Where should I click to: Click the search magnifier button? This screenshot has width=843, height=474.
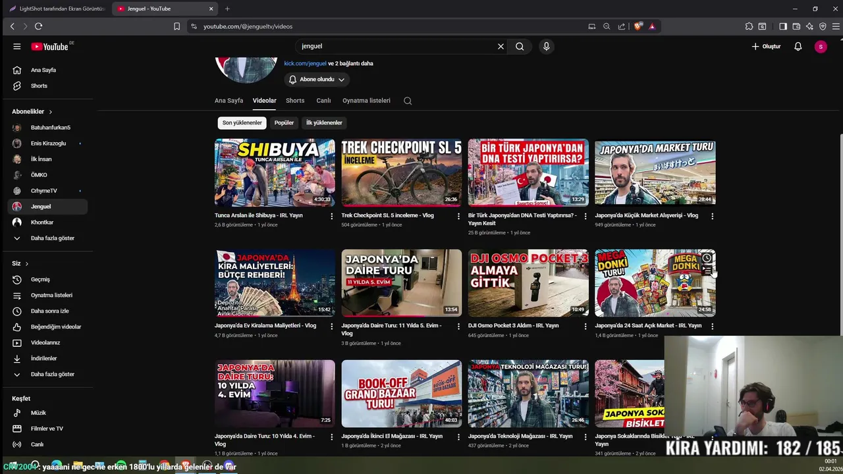(x=520, y=46)
